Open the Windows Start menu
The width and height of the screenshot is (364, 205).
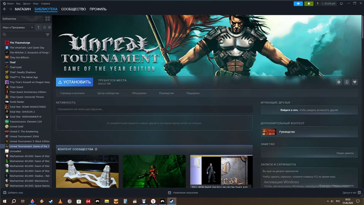tap(5, 201)
